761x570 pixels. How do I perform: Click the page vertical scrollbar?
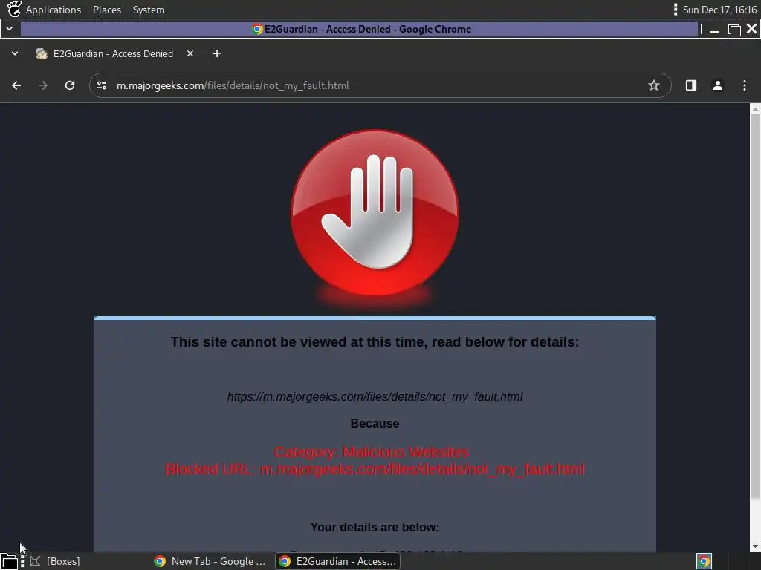(755, 305)
